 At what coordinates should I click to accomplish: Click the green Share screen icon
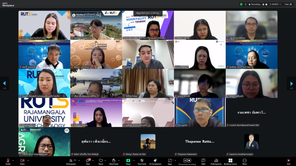click(128, 161)
